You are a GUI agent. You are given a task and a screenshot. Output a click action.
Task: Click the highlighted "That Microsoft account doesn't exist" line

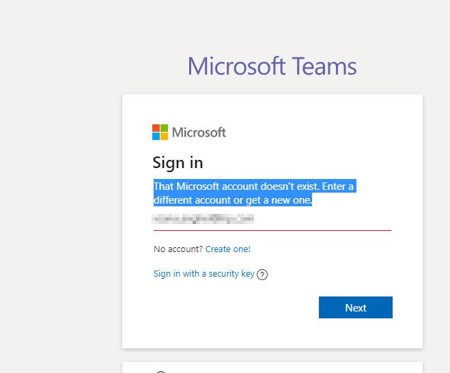point(255,186)
